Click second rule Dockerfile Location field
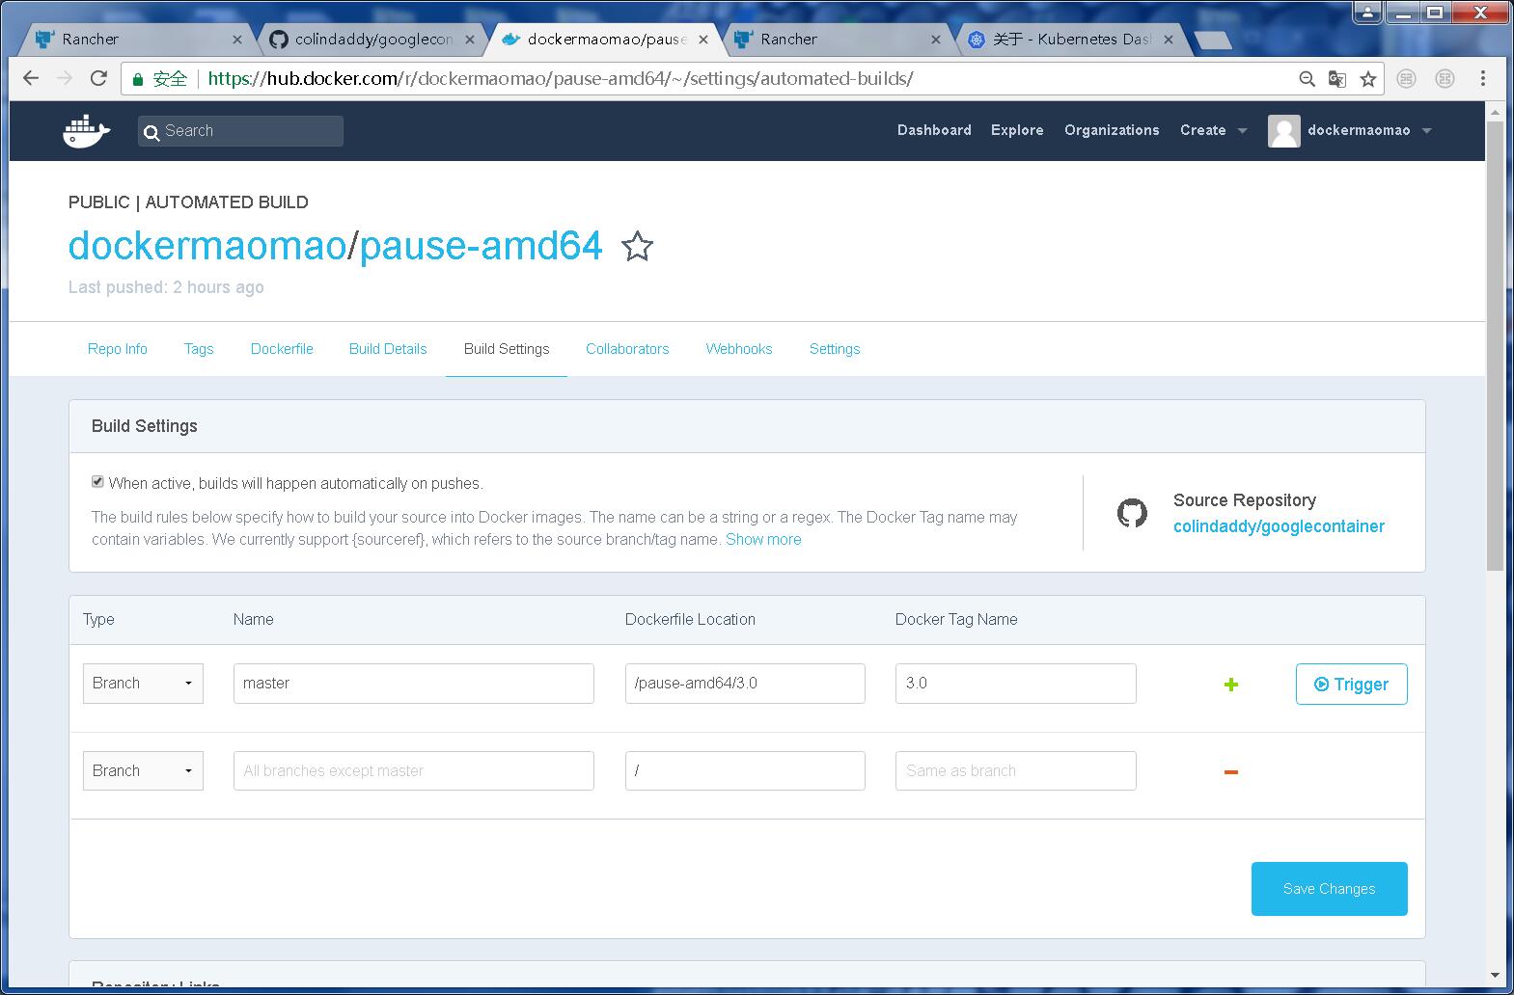 point(745,771)
